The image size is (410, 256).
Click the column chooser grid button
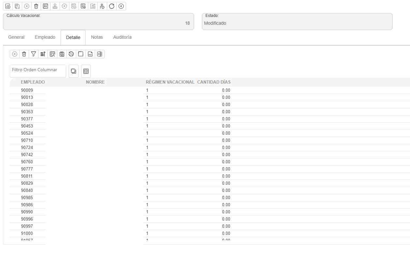click(86, 71)
